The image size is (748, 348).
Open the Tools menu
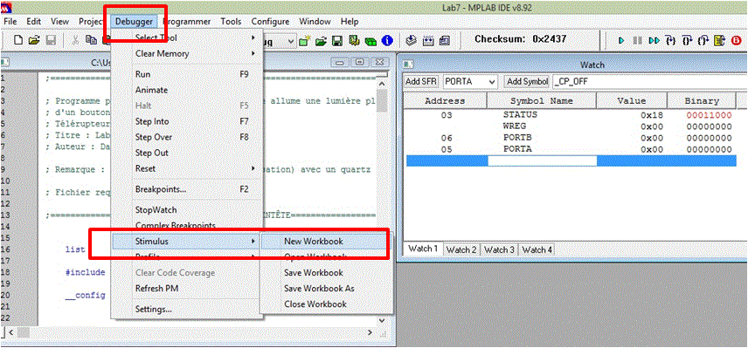pos(231,22)
